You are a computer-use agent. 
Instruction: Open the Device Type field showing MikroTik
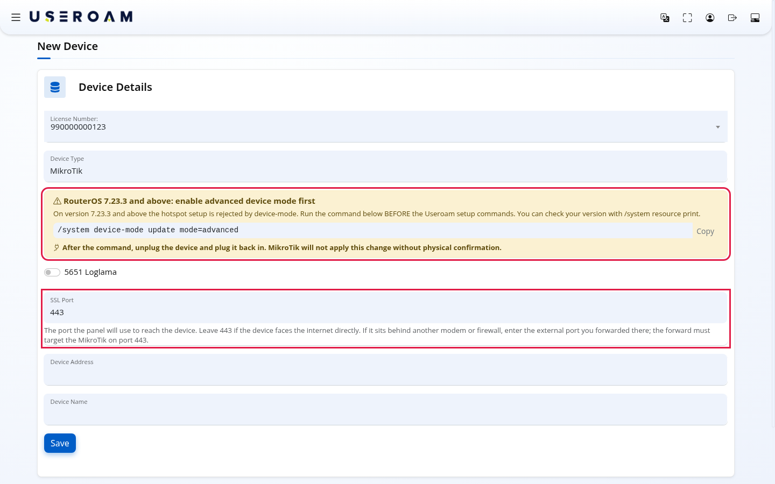(x=385, y=166)
